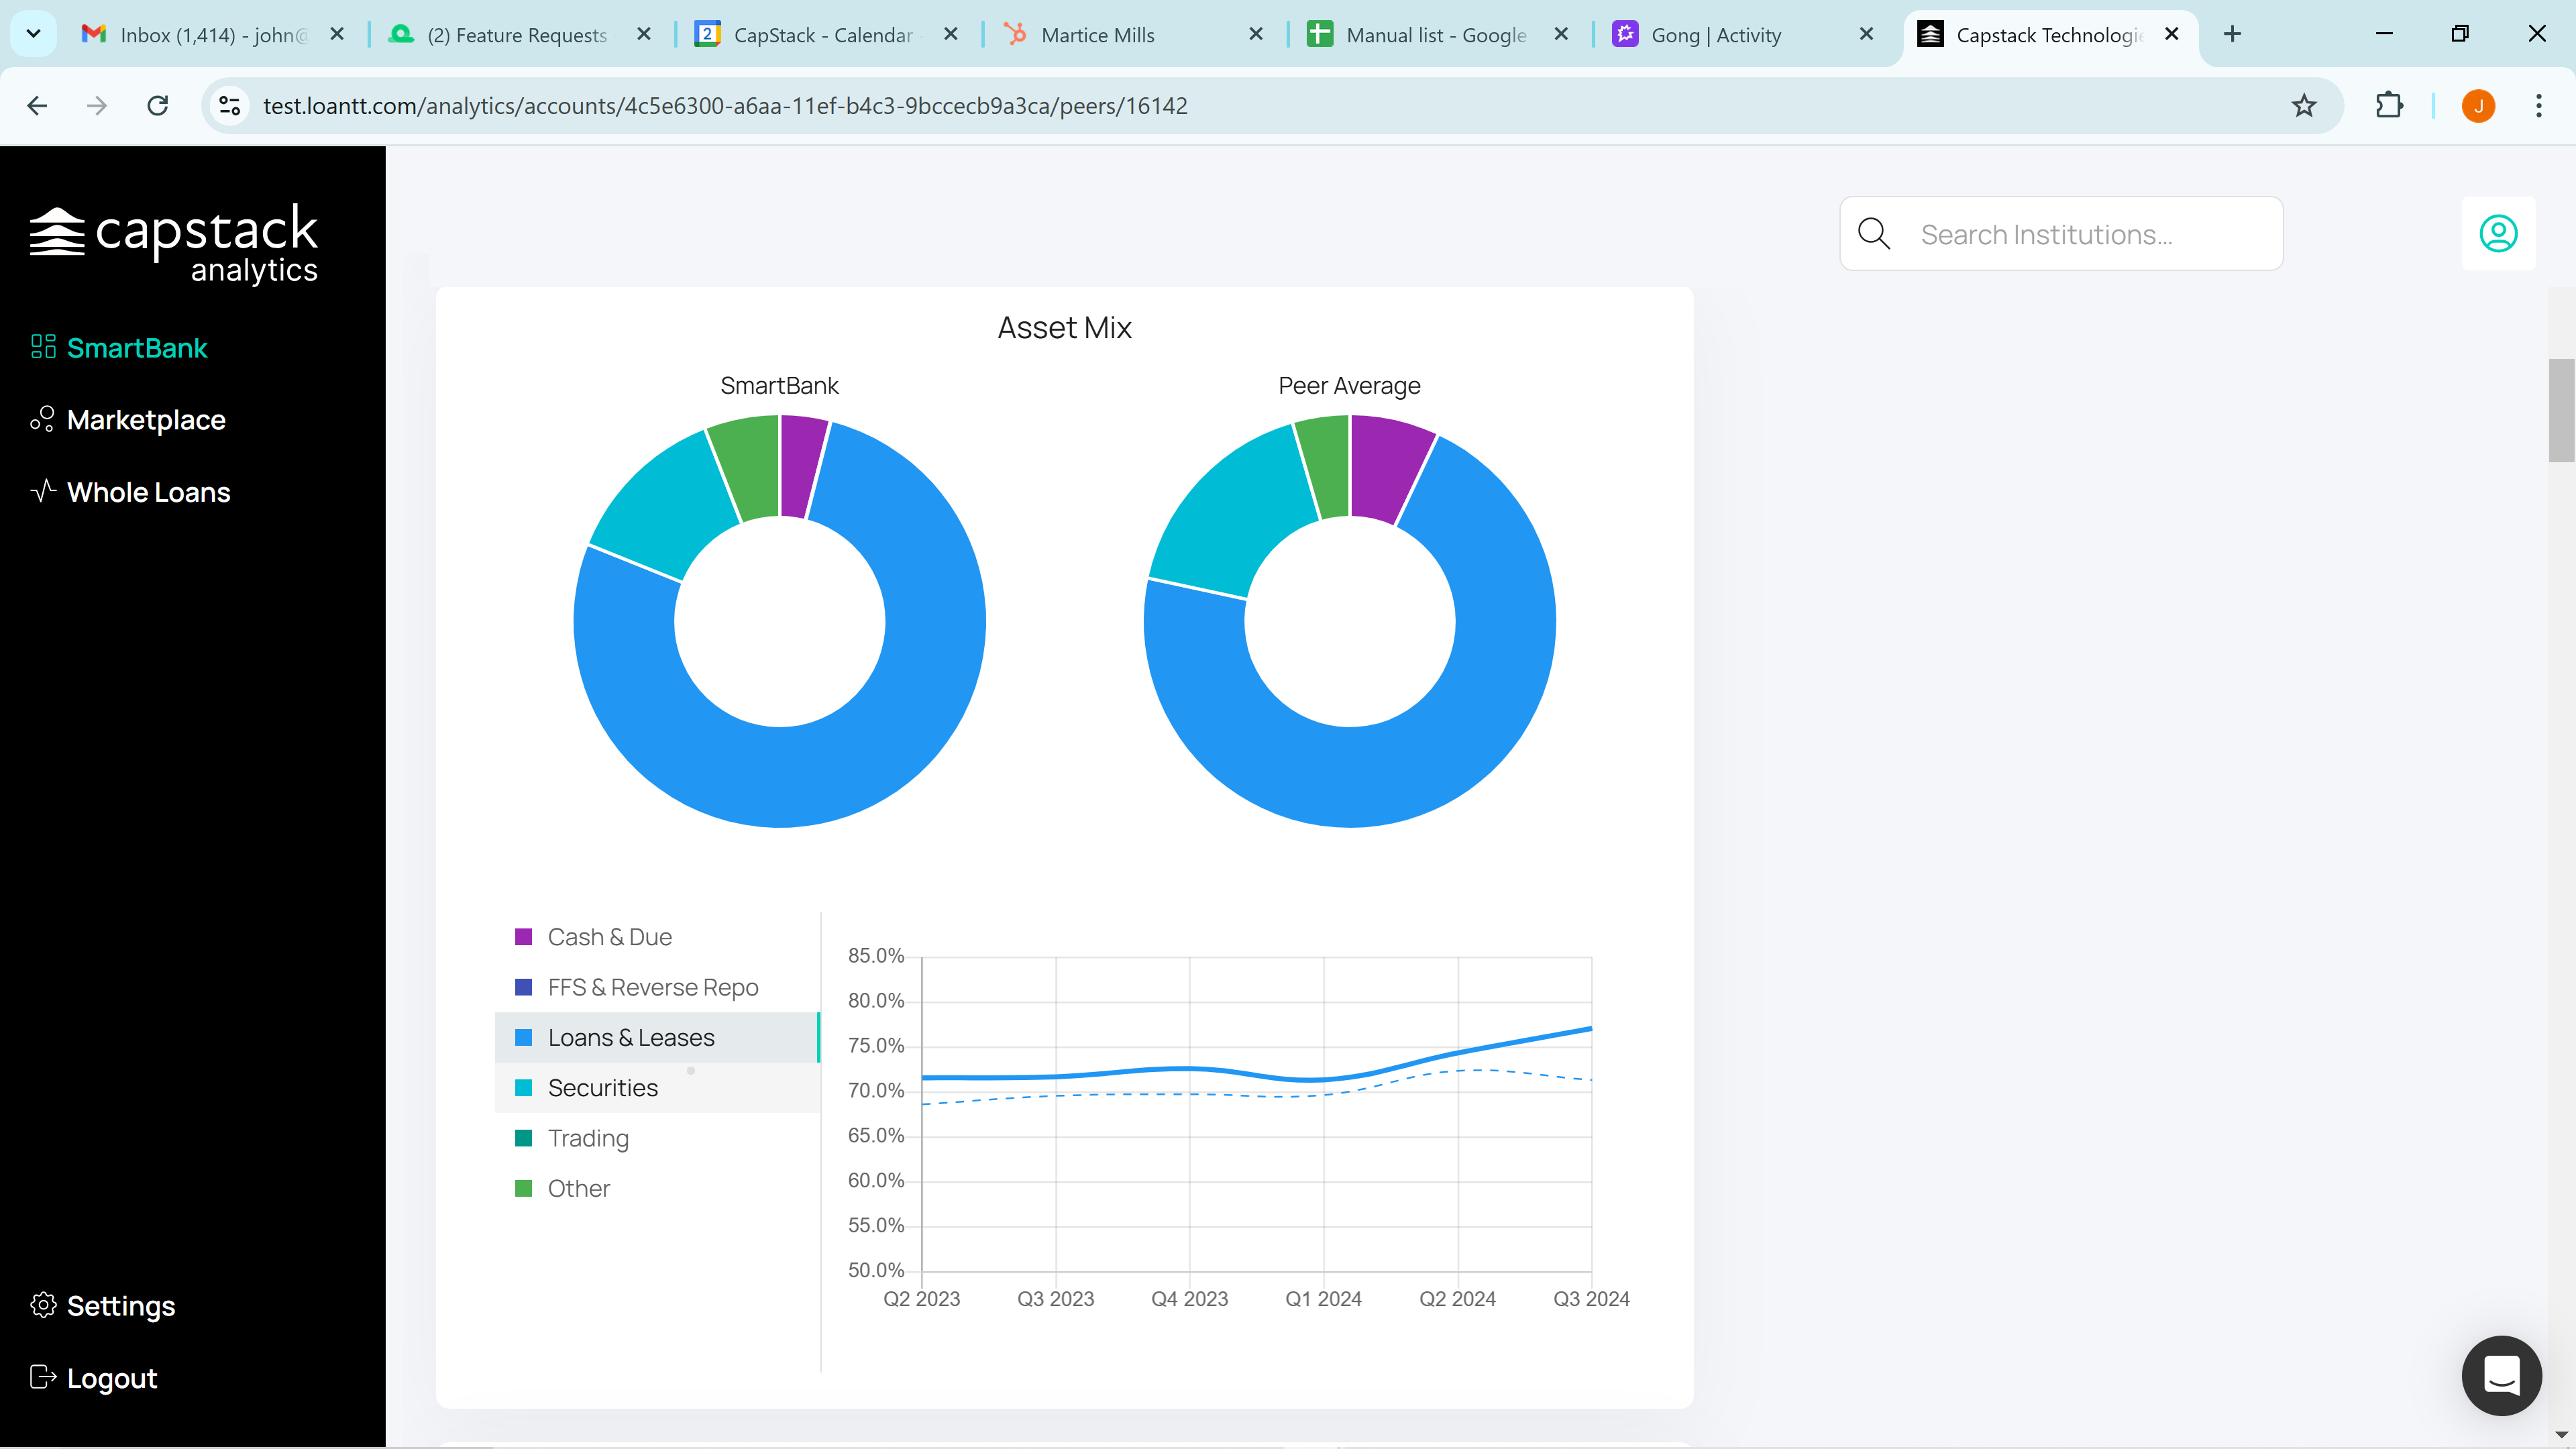Select FFS & Reverse Repo legend item
This screenshot has height=1449, width=2576.
click(x=657, y=988)
